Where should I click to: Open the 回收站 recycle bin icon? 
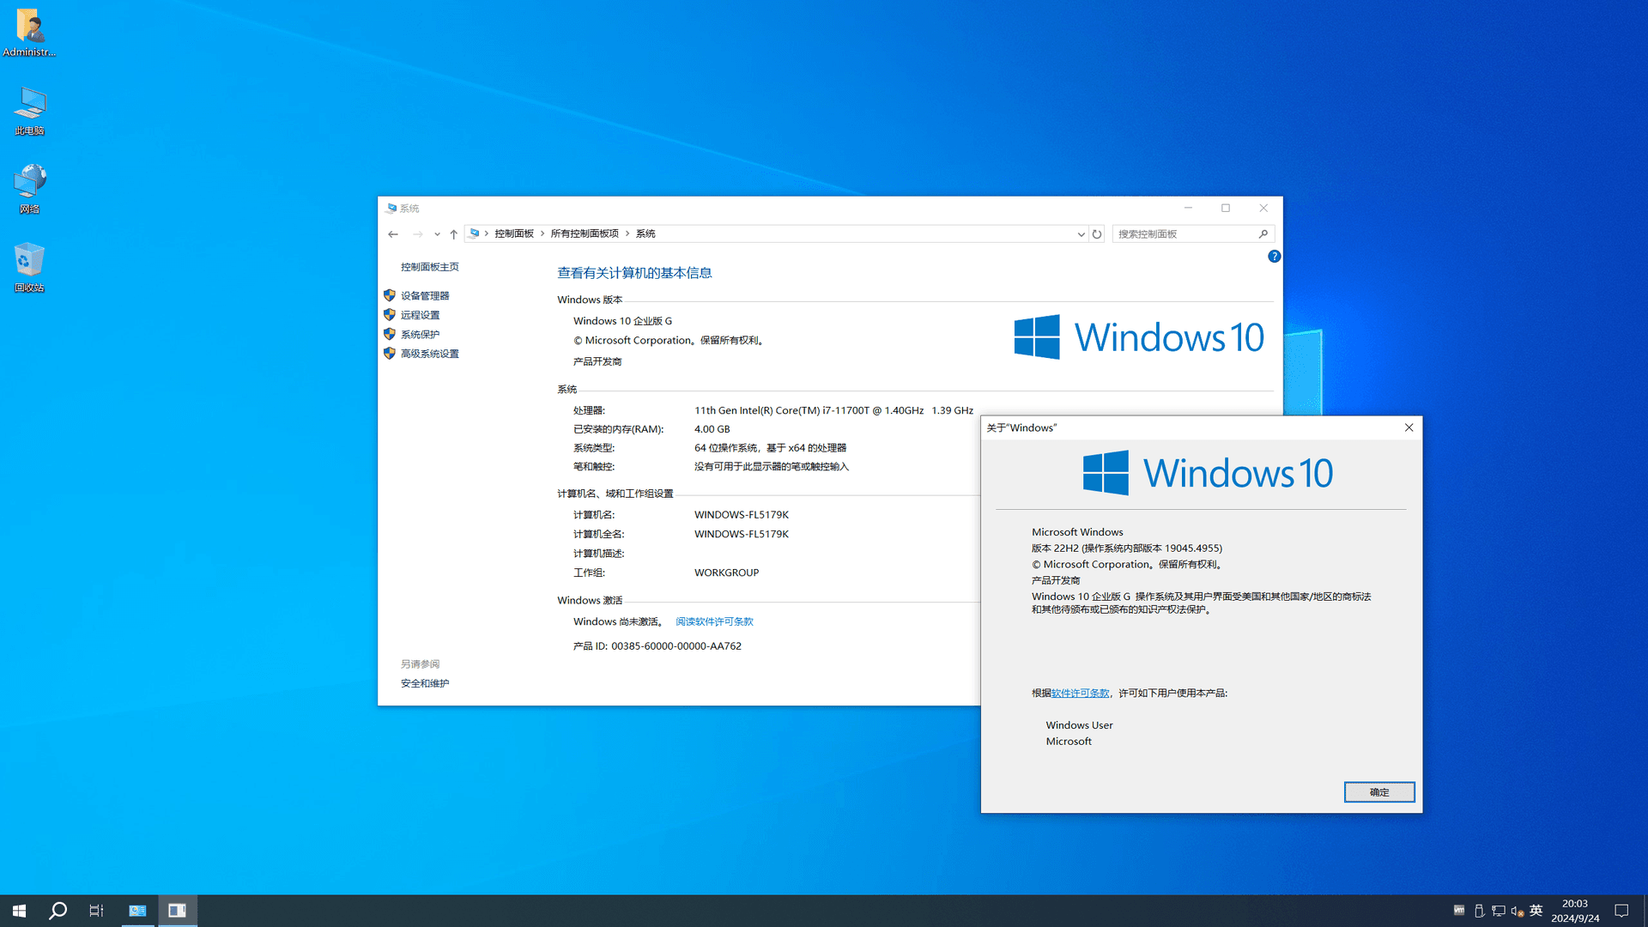click(29, 268)
